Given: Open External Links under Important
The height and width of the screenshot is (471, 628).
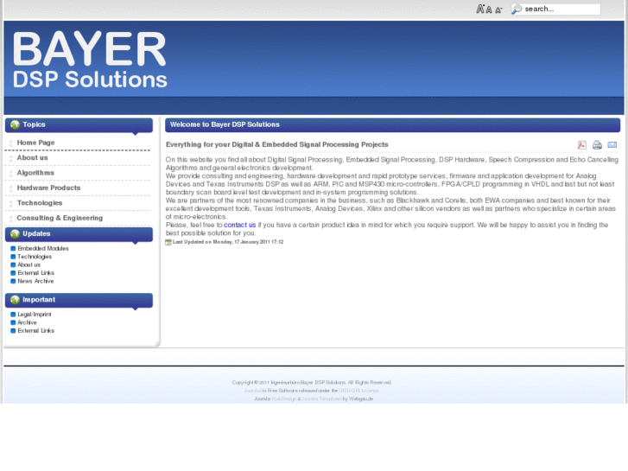Looking at the screenshot, I should [35, 331].
